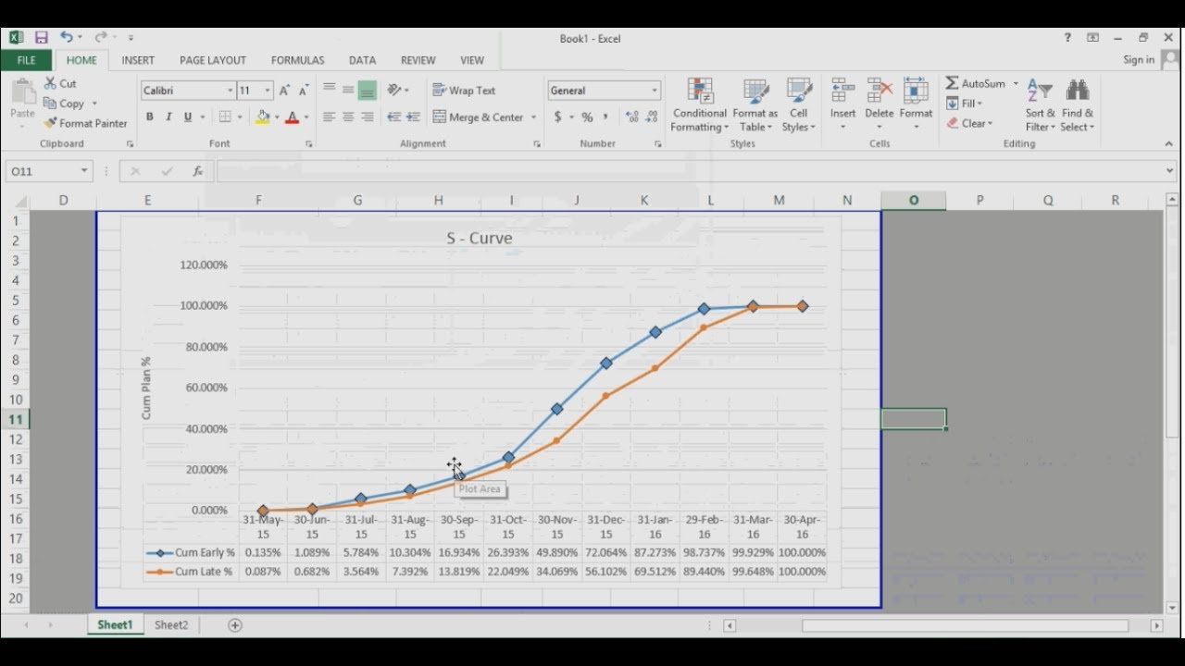Open Format as Table gallery
The image size is (1185, 666).
pyautogui.click(x=755, y=105)
